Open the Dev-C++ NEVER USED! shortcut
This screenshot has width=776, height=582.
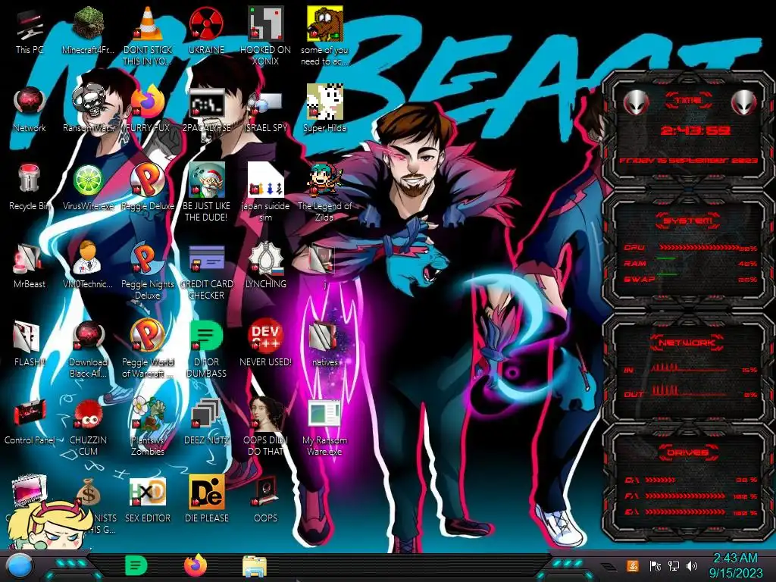(x=265, y=336)
